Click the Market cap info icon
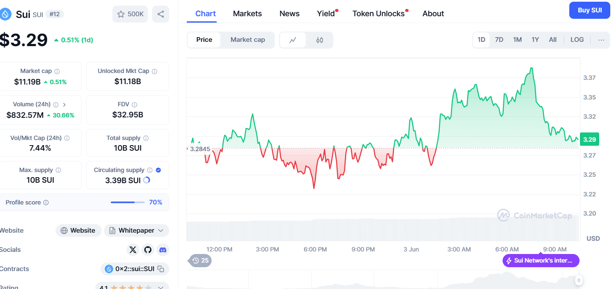This screenshot has width=612, height=289. (x=57, y=71)
